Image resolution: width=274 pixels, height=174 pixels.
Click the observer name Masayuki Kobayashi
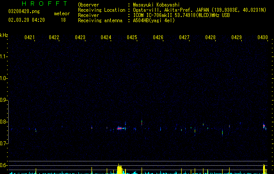[x=156, y=5]
